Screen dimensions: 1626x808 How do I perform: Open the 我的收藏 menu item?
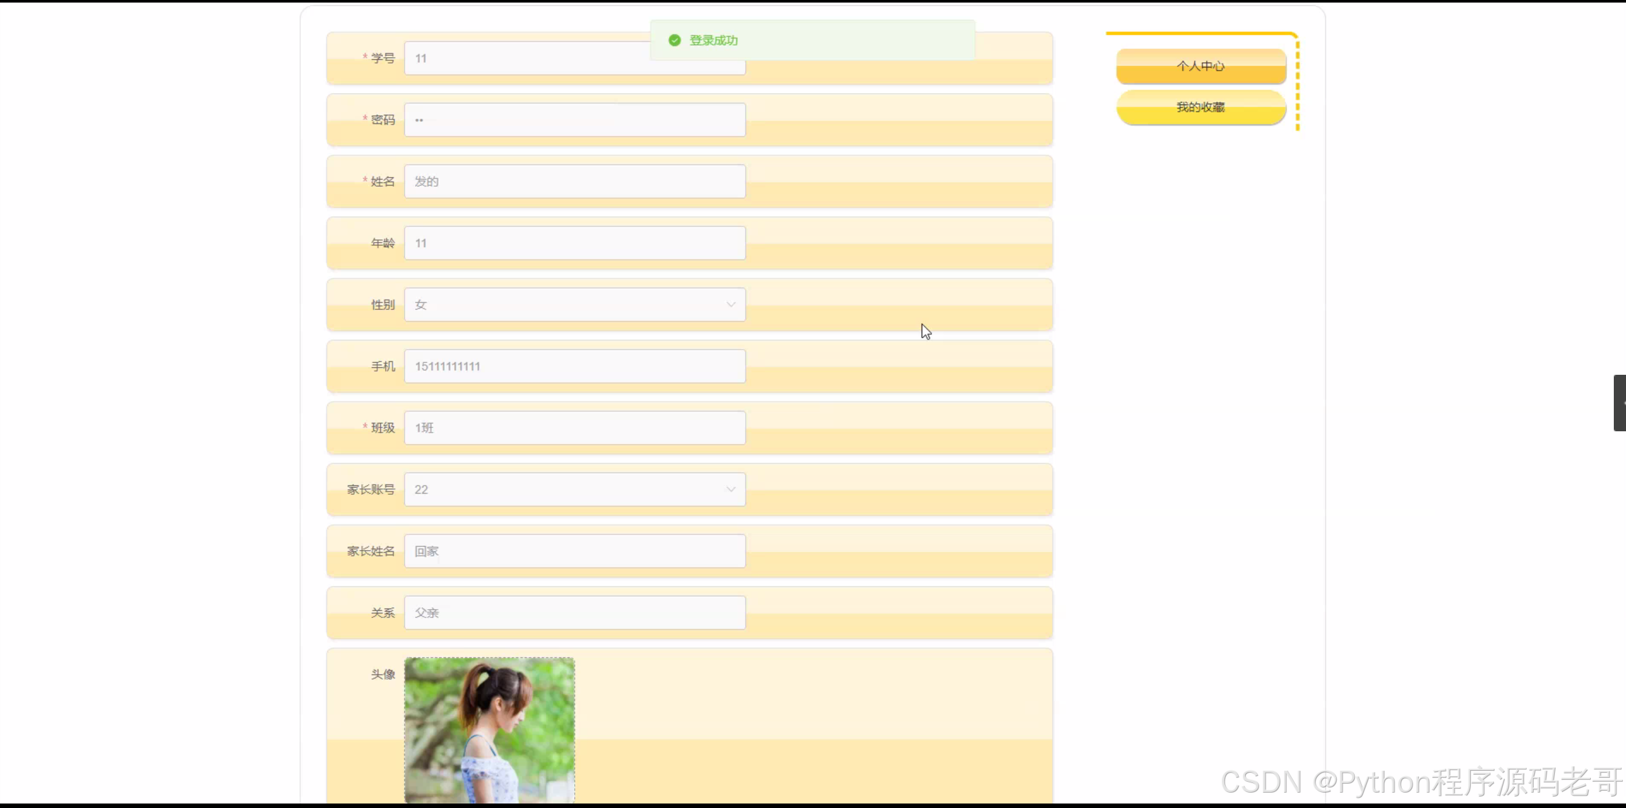[x=1200, y=107]
